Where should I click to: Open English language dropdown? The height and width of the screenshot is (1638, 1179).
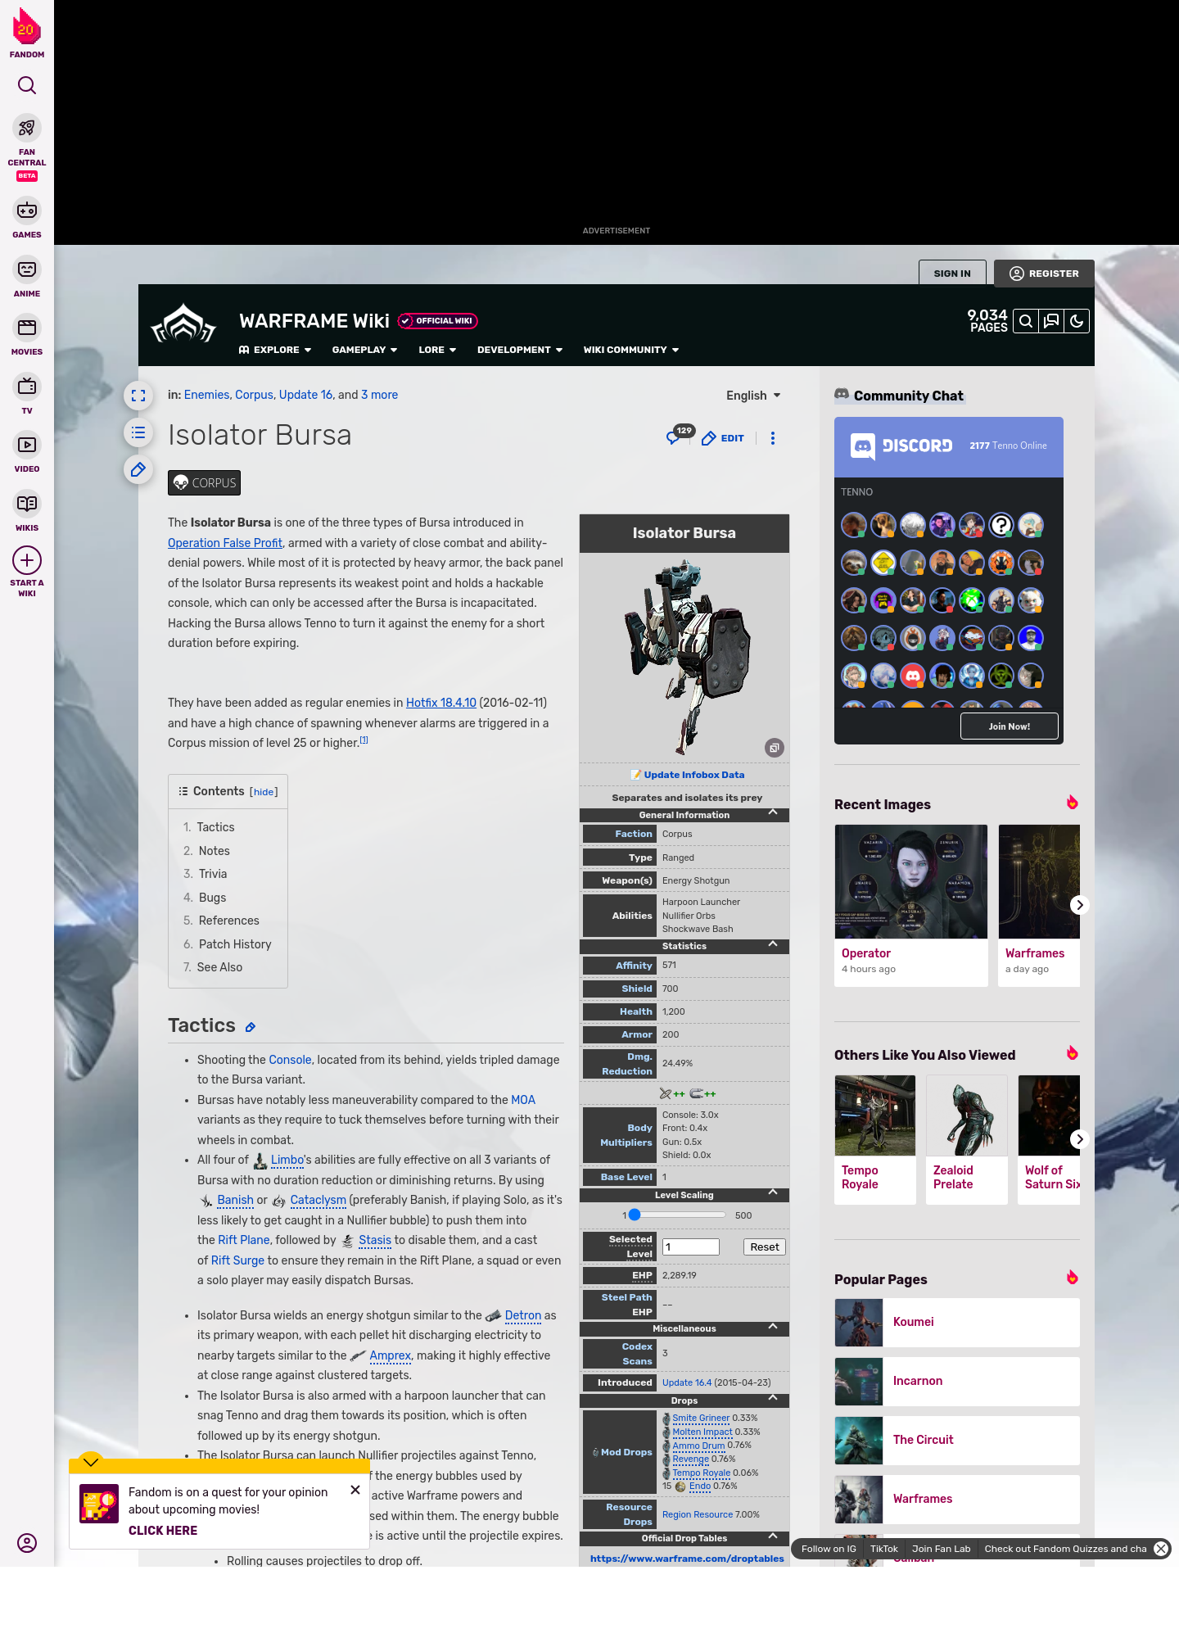[x=753, y=396]
